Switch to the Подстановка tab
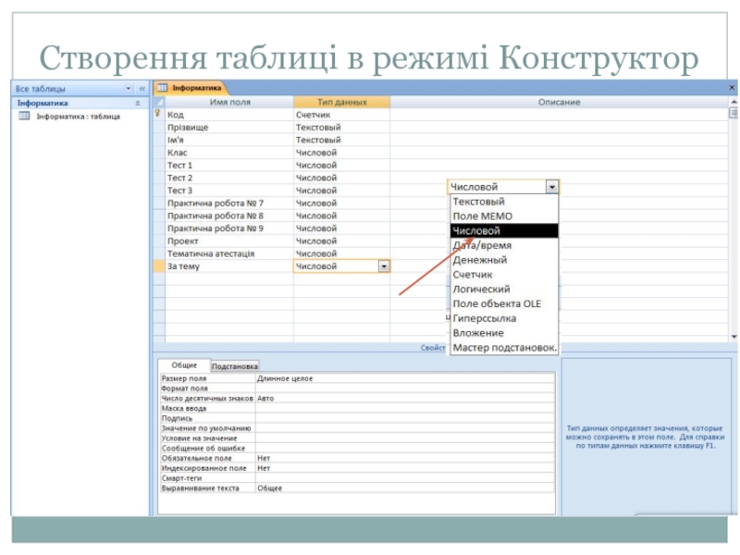 (x=235, y=366)
